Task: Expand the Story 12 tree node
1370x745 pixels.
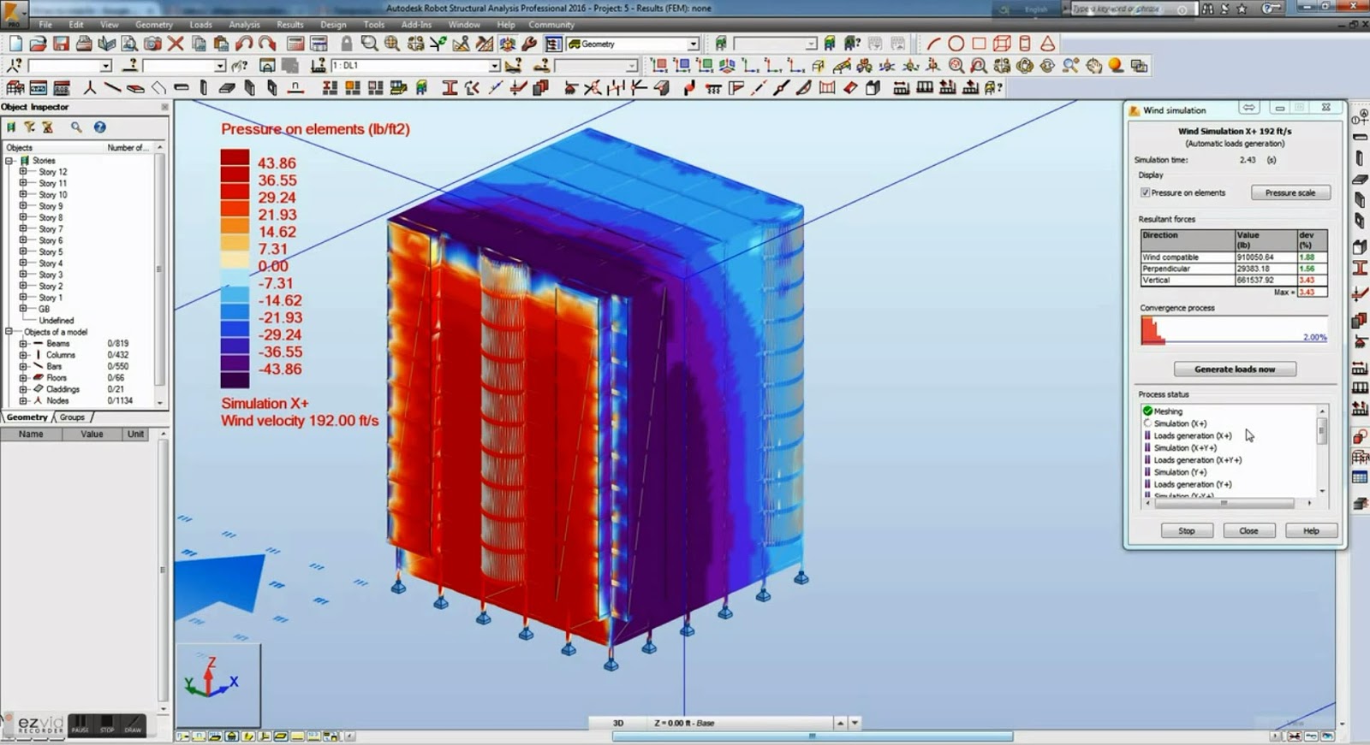Action: pyautogui.click(x=23, y=172)
